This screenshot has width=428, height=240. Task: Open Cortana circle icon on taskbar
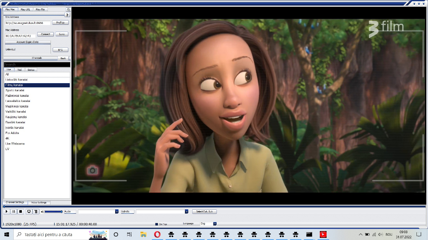pyautogui.click(x=116, y=234)
